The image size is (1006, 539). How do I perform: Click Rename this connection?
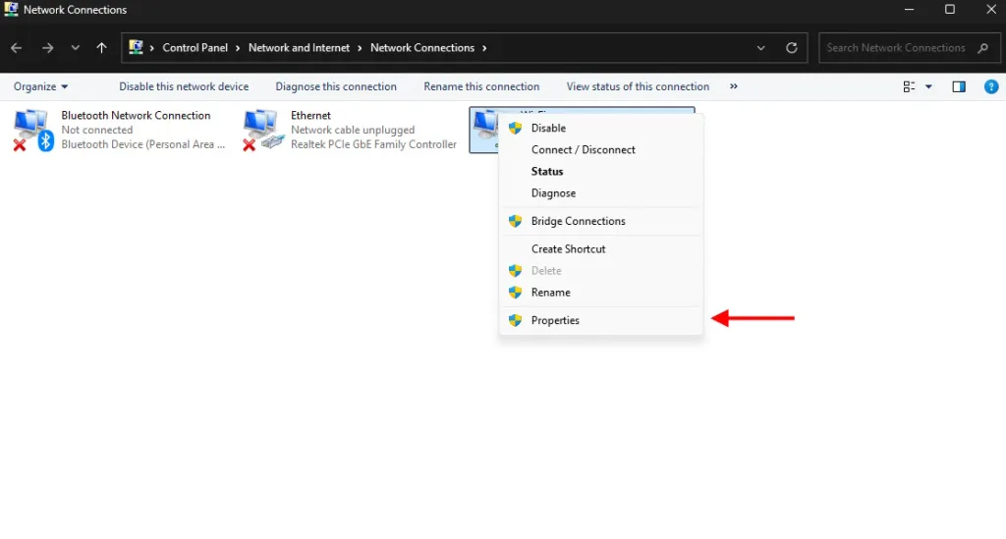point(481,86)
